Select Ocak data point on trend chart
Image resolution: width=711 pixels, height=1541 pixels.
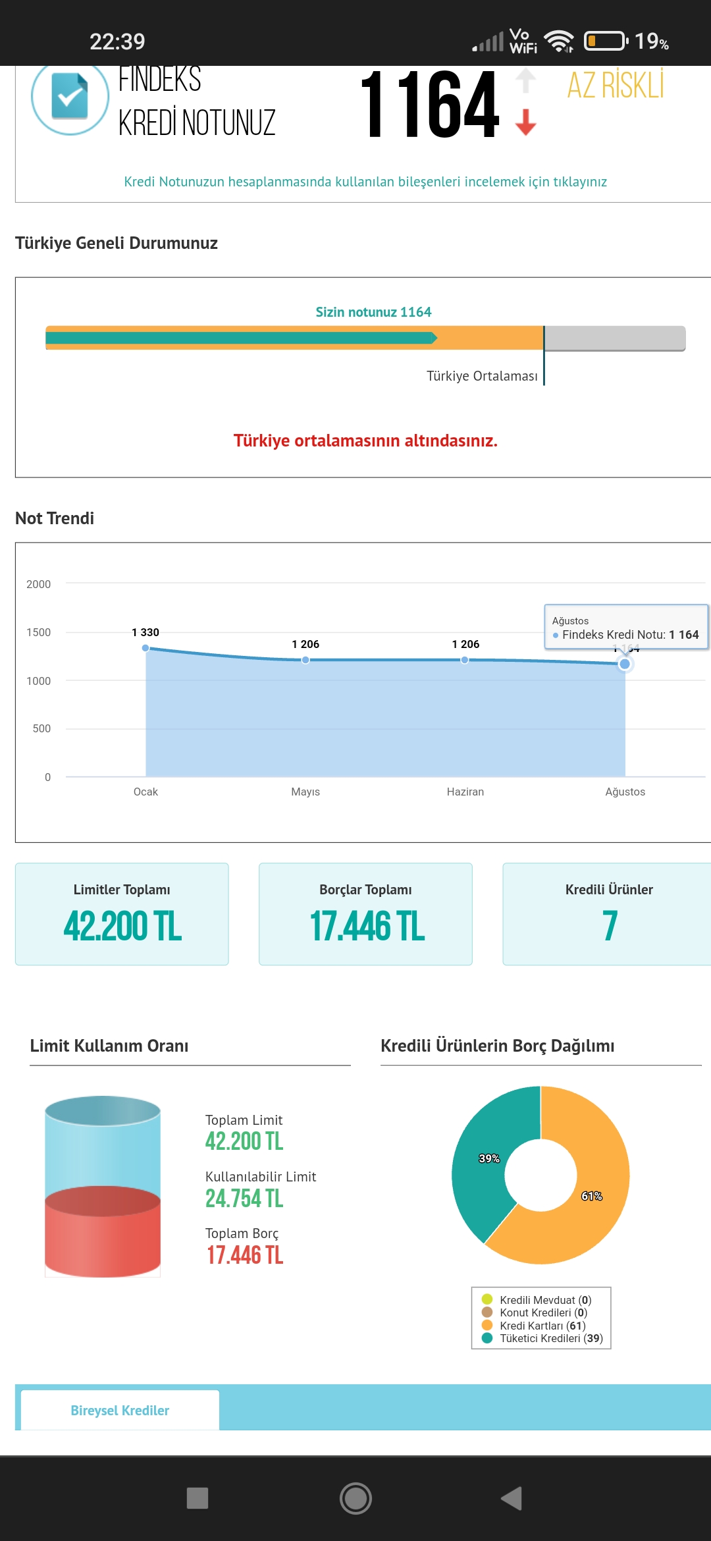click(x=145, y=648)
